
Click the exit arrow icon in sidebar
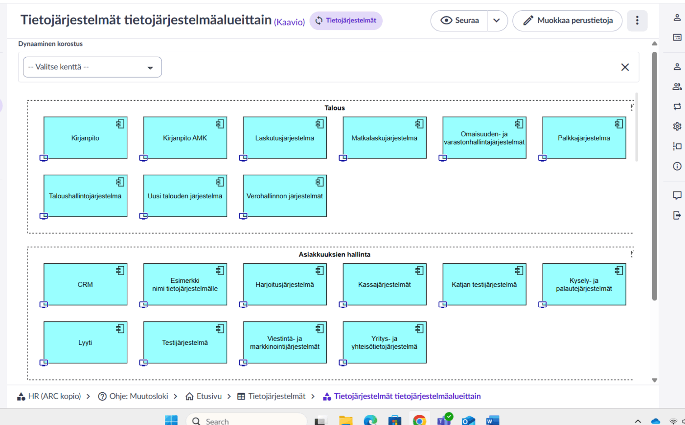(x=677, y=215)
